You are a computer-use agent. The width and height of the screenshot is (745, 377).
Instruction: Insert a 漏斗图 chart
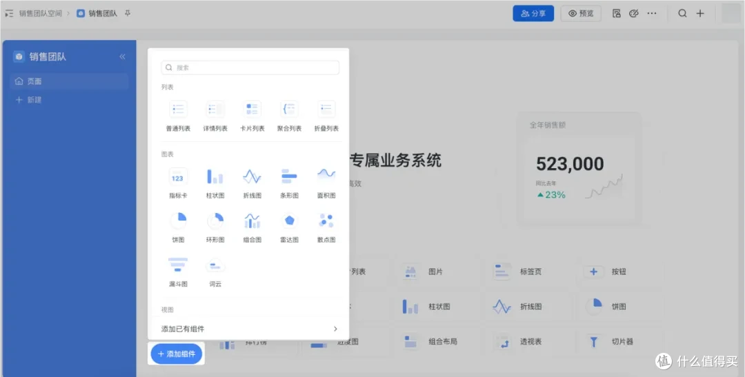[x=178, y=272]
